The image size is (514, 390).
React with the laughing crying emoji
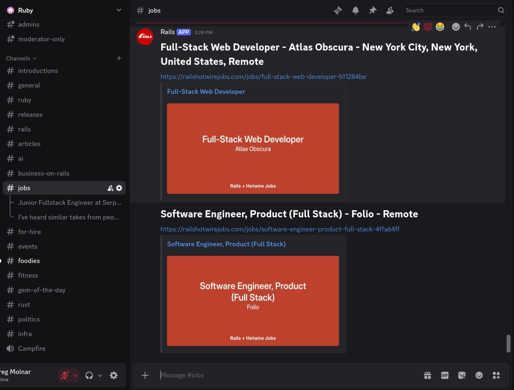point(440,27)
